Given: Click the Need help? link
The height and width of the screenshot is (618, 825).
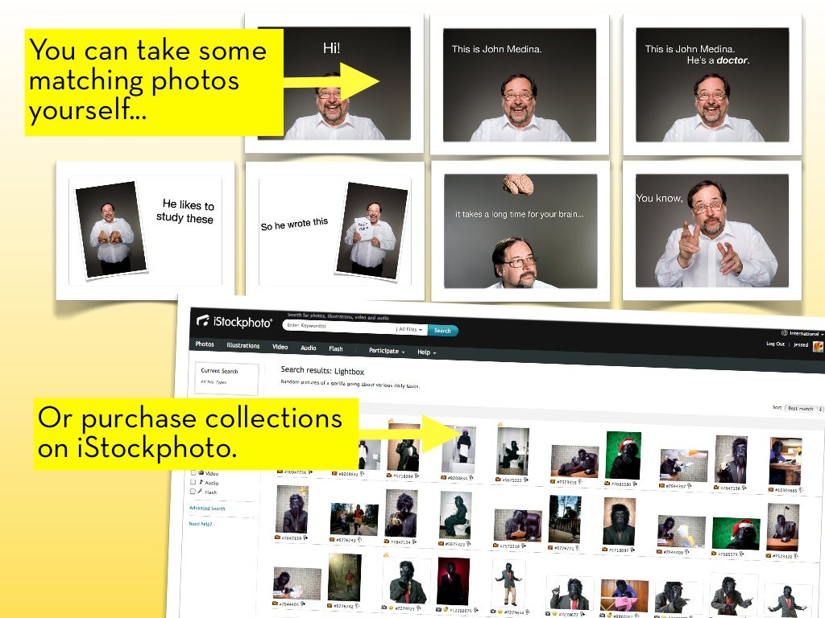Looking at the screenshot, I should (x=201, y=524).
